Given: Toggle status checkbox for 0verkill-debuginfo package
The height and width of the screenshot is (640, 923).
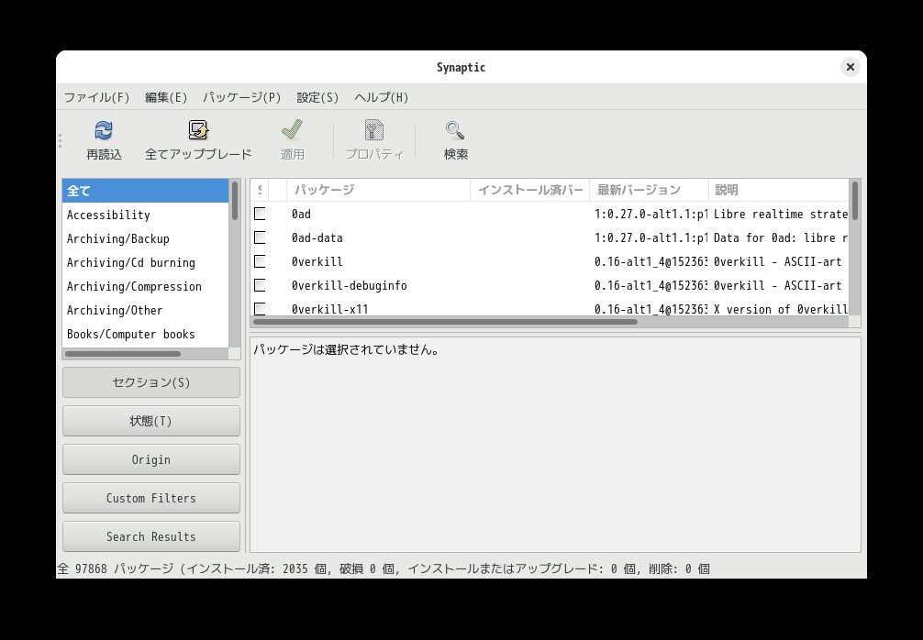Looking at the screenshot, I should point(260,285).
